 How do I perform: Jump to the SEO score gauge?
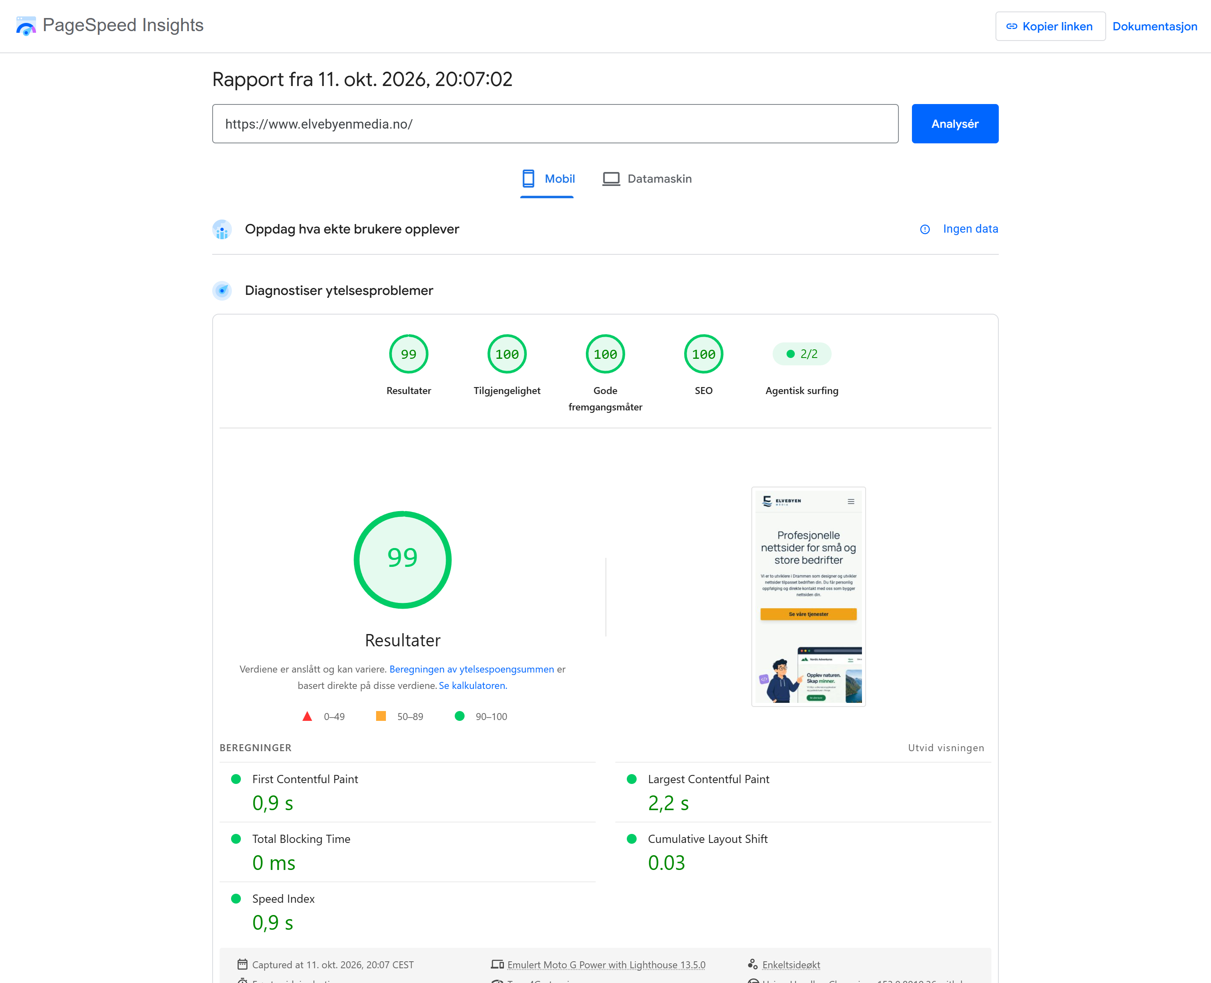pyautogui.click(x=703, y=354)
